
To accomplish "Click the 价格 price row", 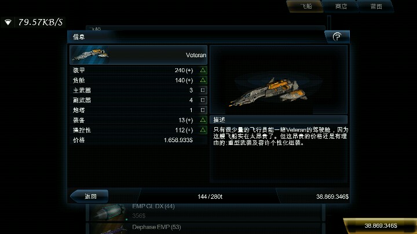I will click(138, 140).
